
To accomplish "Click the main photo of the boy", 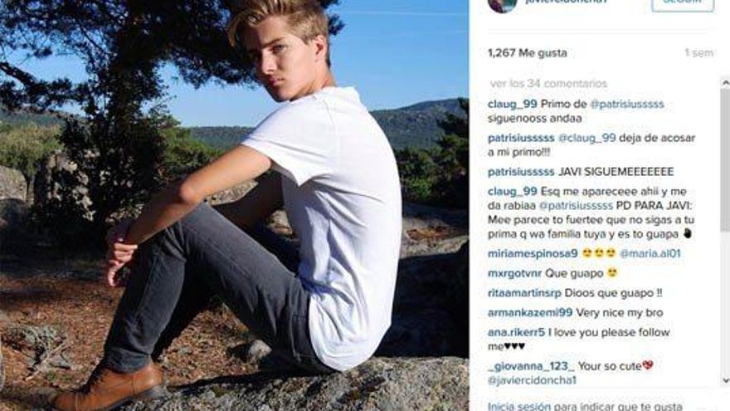I will click(x=234, y=206).
